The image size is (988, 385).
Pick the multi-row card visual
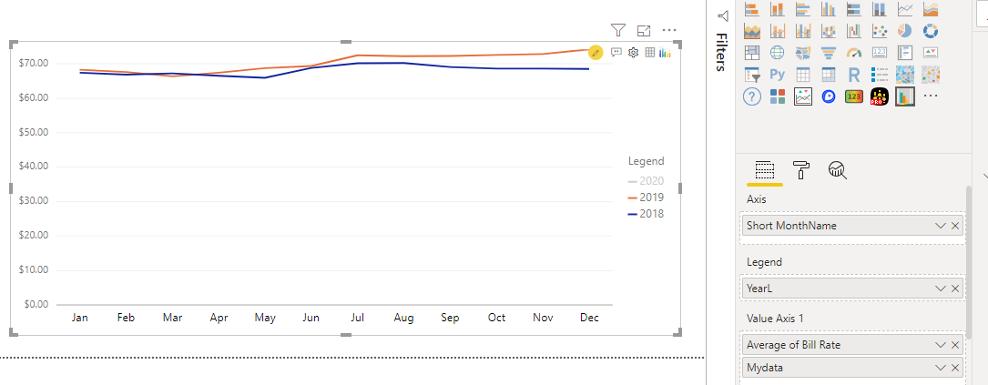pyautogui.click(x=905, y=52)
